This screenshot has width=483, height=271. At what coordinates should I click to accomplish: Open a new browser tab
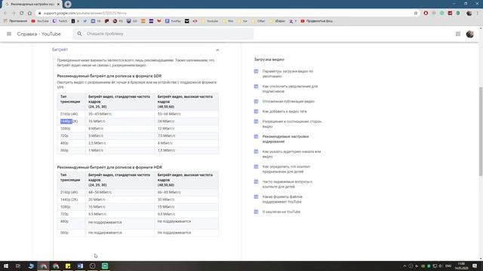click(x=68, y=5)
